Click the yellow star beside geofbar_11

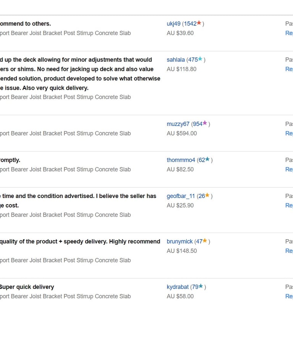[x=207, y=195]
